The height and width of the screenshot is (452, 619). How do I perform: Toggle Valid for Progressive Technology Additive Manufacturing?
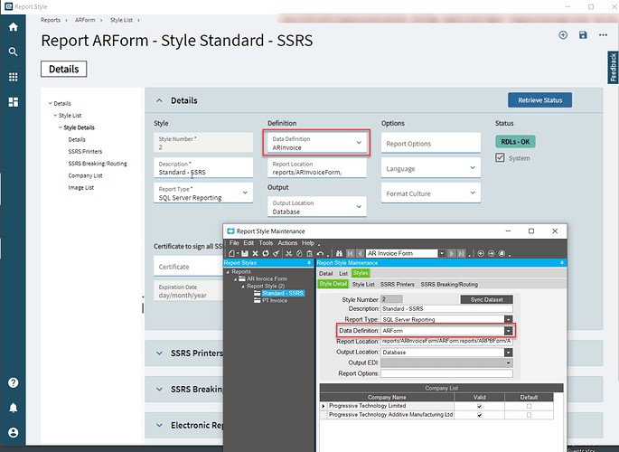point(479,415)
